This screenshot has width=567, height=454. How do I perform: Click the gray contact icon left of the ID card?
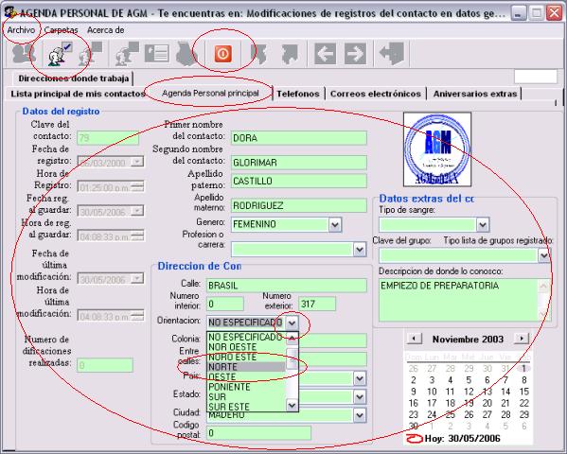[x=127, y=54]
